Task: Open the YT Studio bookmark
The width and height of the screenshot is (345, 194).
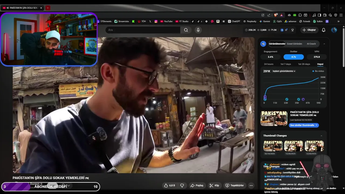Action: 182,21
